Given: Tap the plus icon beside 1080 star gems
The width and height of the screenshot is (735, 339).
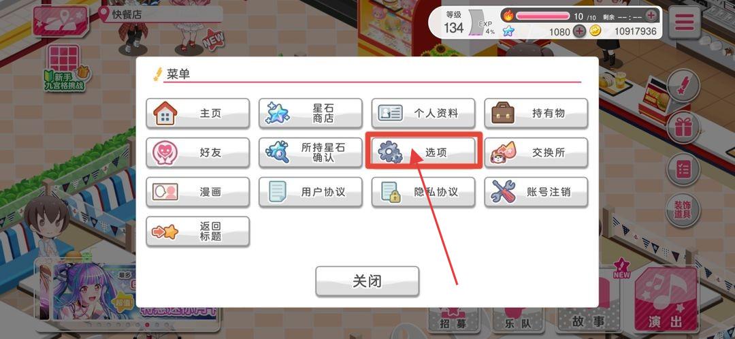Looking at the screenshot, I should (x=580, y=31).
